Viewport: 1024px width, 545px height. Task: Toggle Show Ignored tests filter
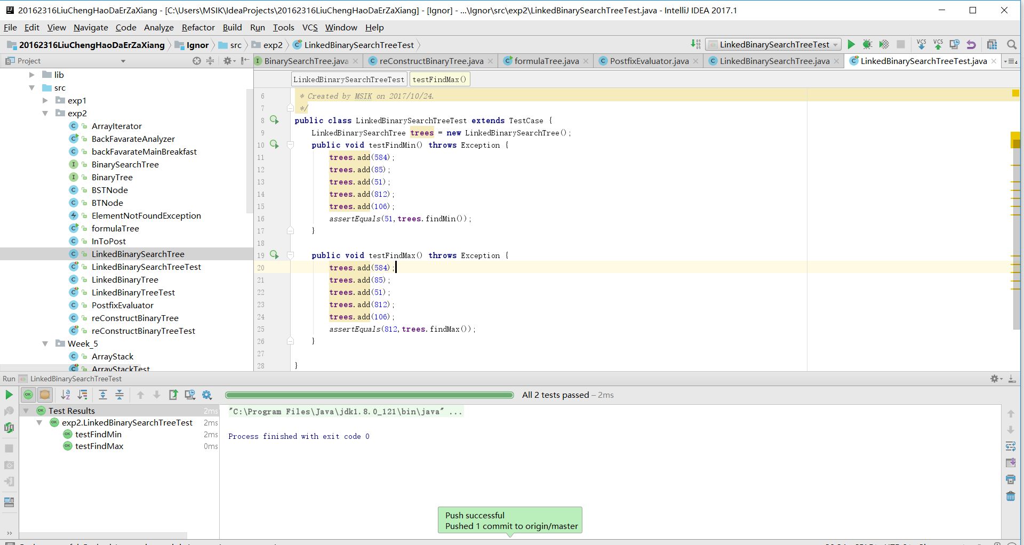[x=45, y=395]
